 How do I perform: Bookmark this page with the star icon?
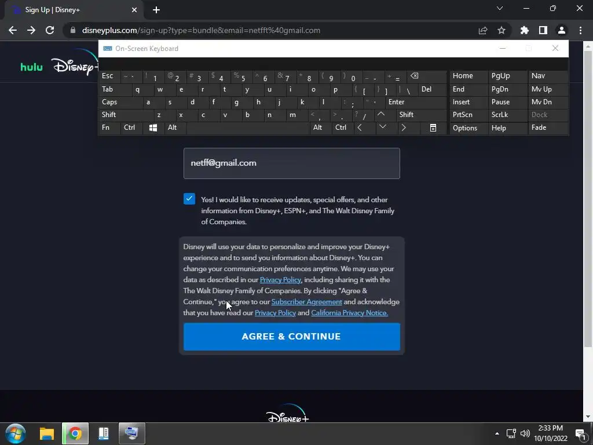[x=502, y=30]
